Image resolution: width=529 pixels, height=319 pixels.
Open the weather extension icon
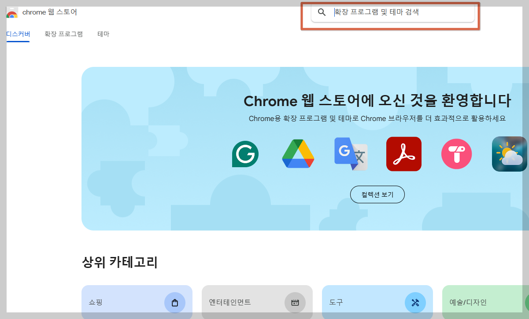[510, 154]
